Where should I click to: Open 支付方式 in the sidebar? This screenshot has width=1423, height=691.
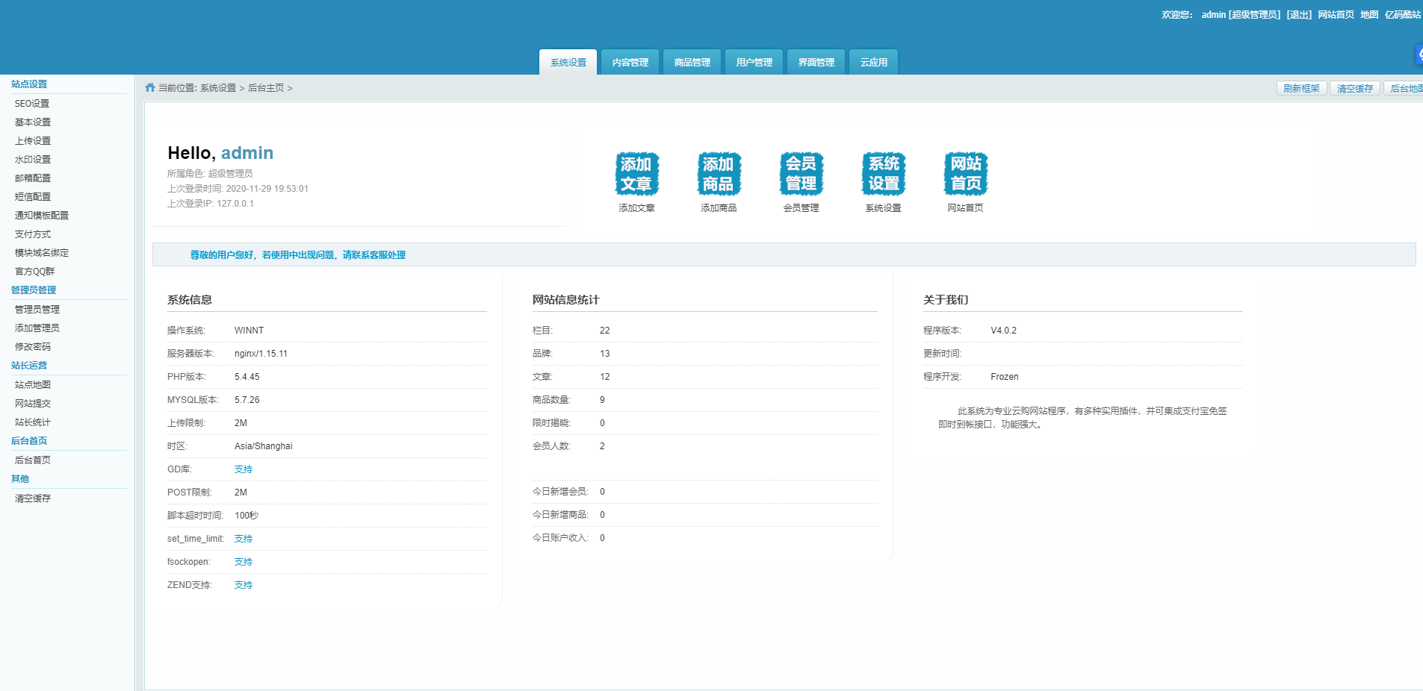[33, 234]
